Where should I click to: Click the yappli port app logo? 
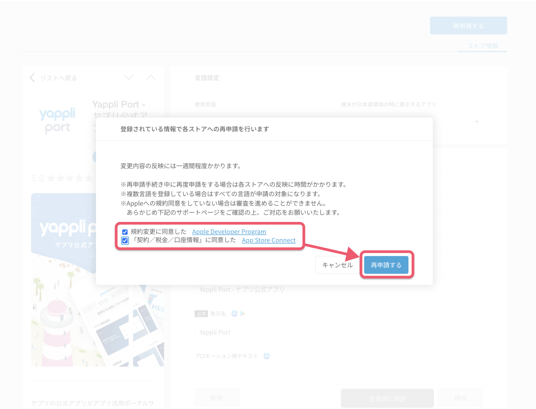[x=58, y=121]
